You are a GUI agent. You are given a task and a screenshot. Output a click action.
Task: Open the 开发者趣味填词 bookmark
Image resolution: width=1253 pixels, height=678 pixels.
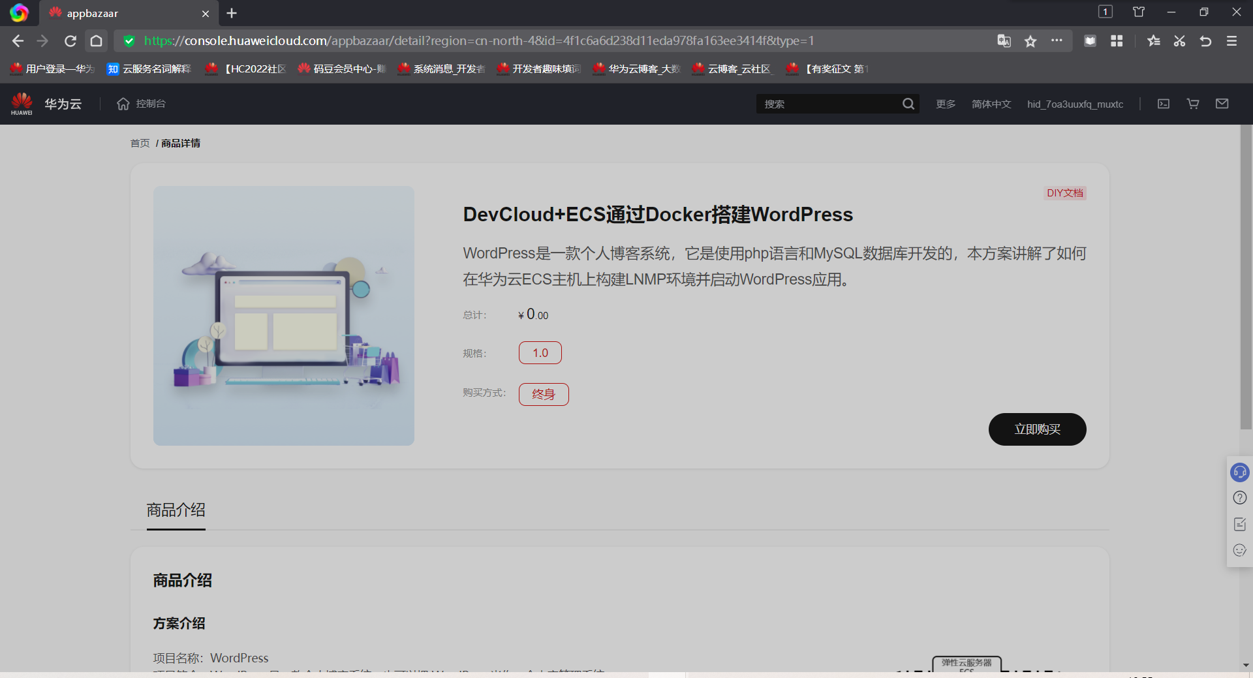538,69
